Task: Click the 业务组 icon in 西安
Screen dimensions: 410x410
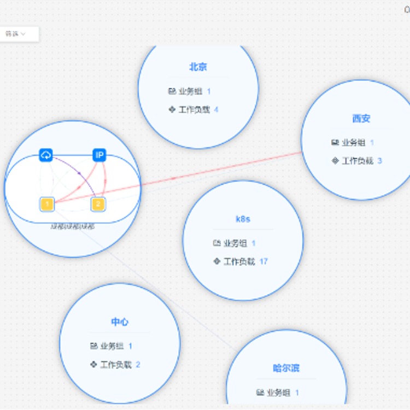Action: [x=335, y=143]
